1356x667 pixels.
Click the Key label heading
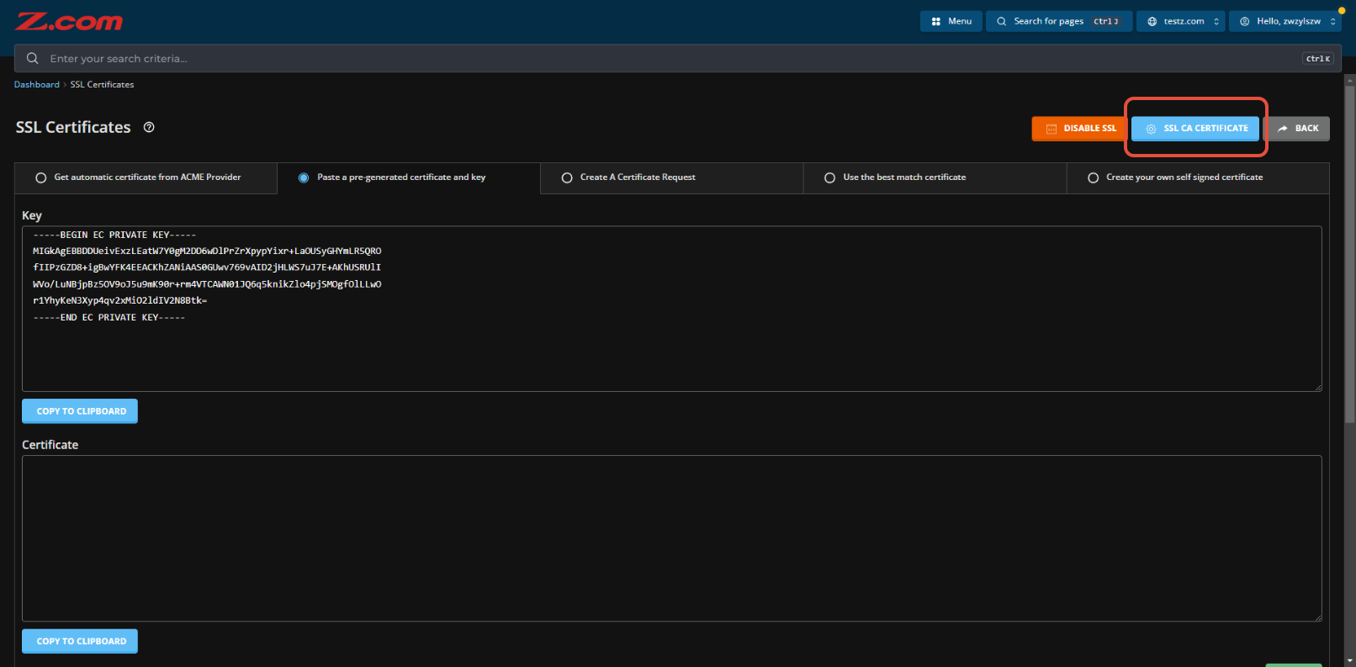32,216
